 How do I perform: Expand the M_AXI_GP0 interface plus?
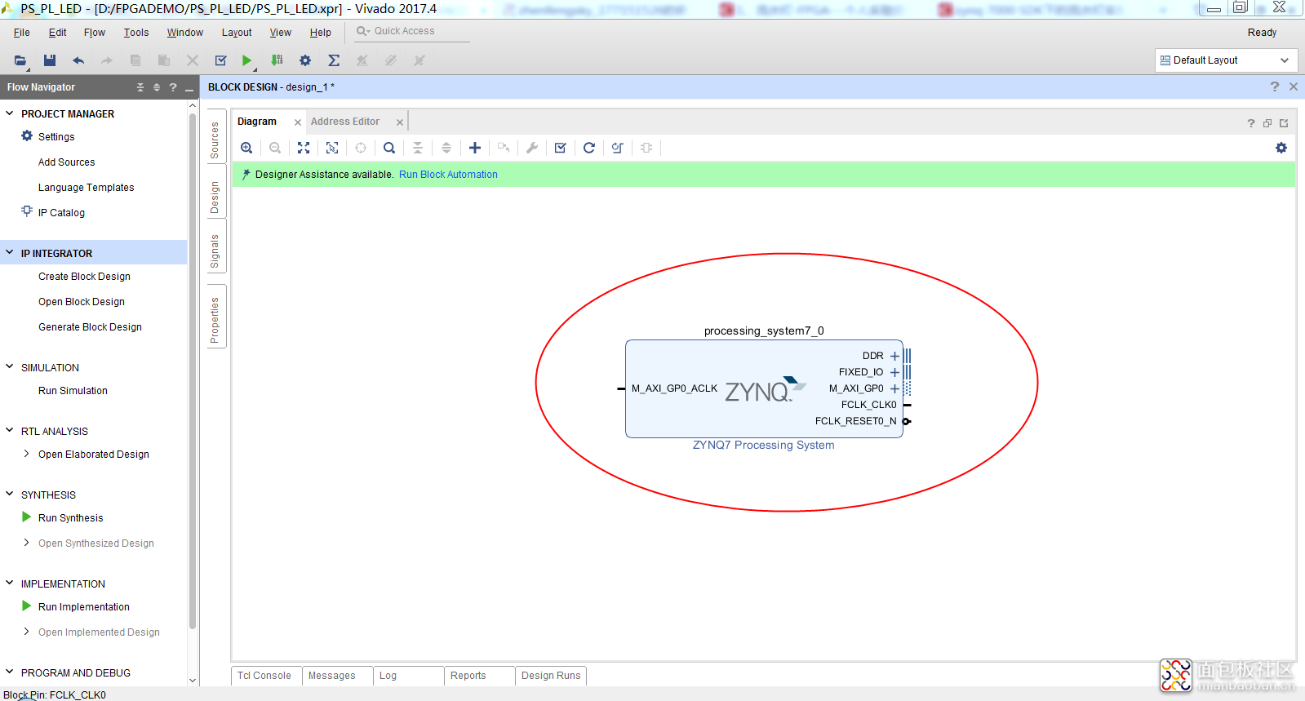click(x=894, y=388)
